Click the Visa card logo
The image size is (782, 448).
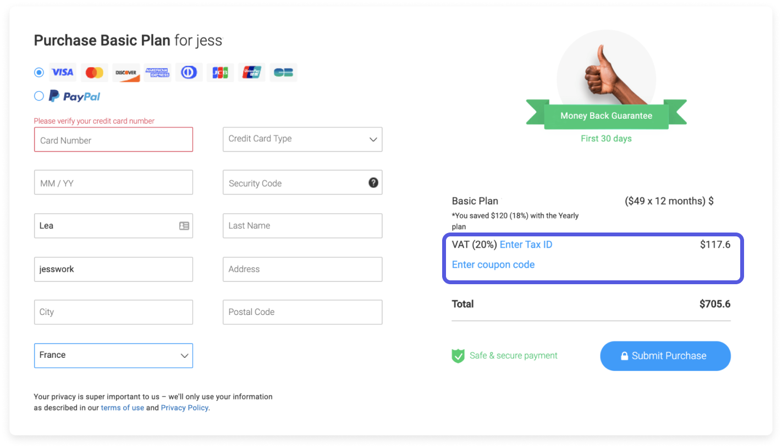pos(63,73)
